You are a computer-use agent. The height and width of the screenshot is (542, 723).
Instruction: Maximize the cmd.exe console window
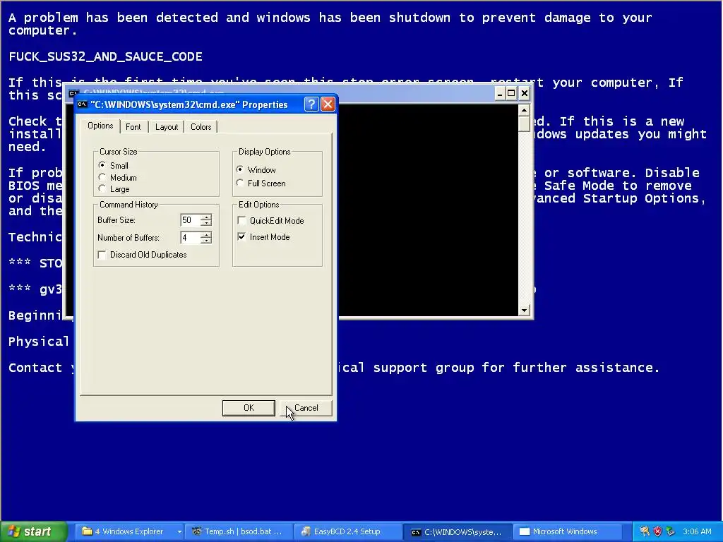[511, 94]
